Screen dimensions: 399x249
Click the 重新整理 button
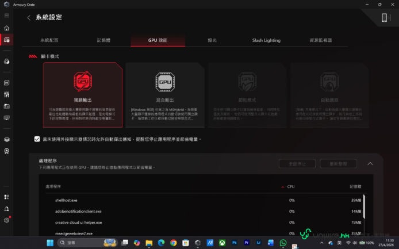coord(338,164)
